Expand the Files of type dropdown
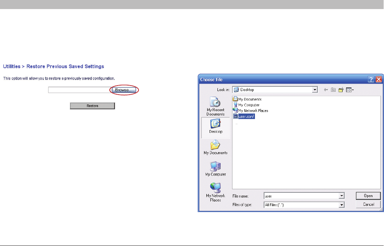This screenshot has width=384, height=246. coord(341,205)
